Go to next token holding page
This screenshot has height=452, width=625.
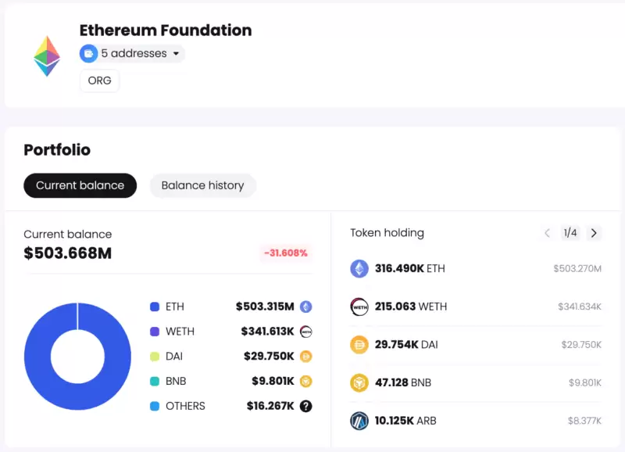coord(594,233)
